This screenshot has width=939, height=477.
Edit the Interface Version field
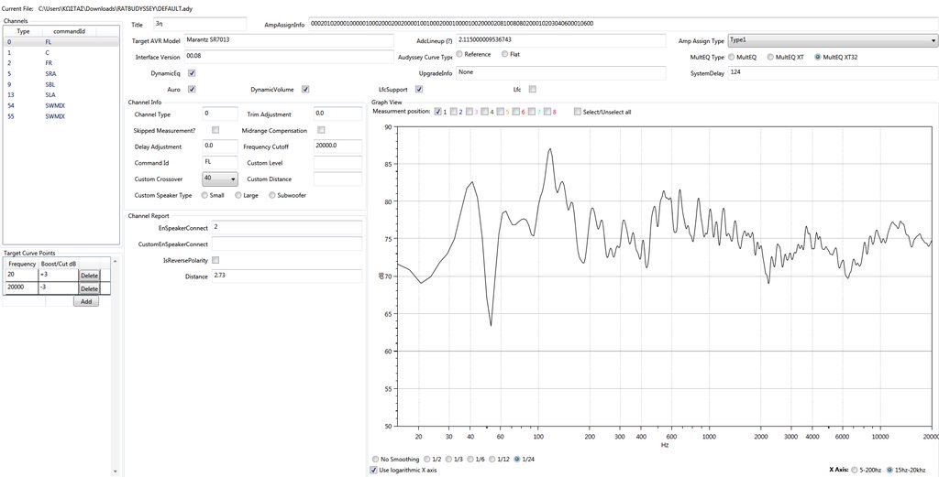[x=289, y=57]
